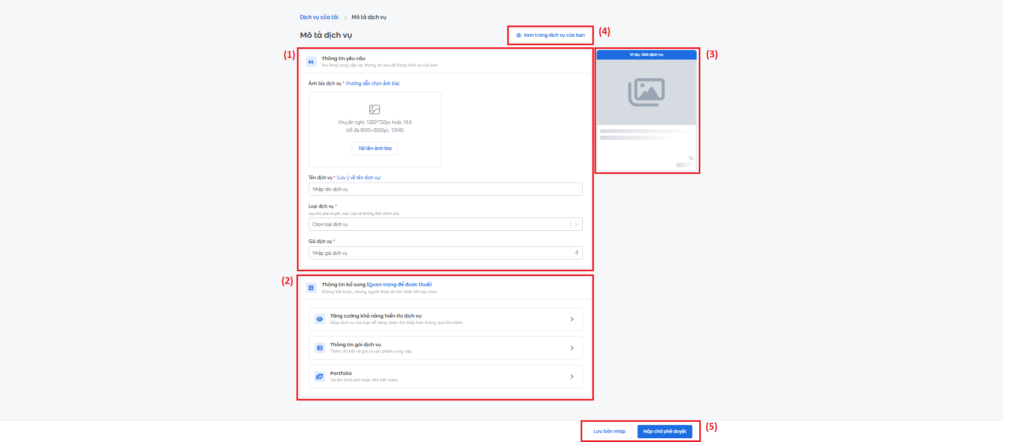Screen dimensions: 1017x442
Task: Click the image placeholder icon in upload box
Action: [375, 110]
